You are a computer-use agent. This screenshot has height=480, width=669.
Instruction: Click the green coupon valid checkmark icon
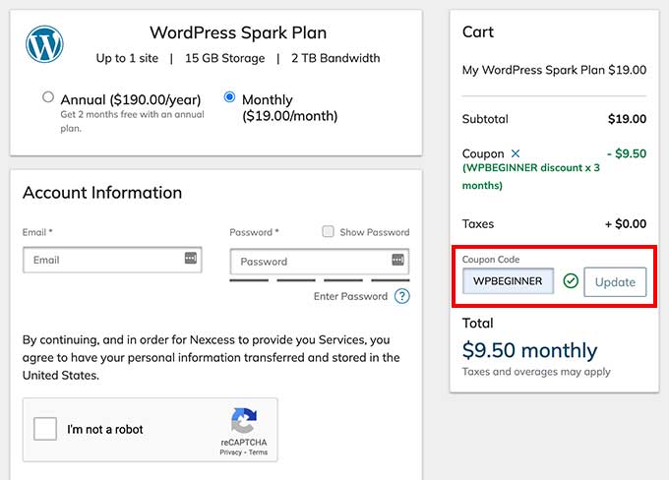[571, 280]
